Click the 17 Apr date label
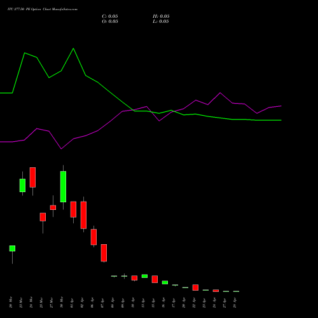 pyautogui.click(x=174, y=303)
